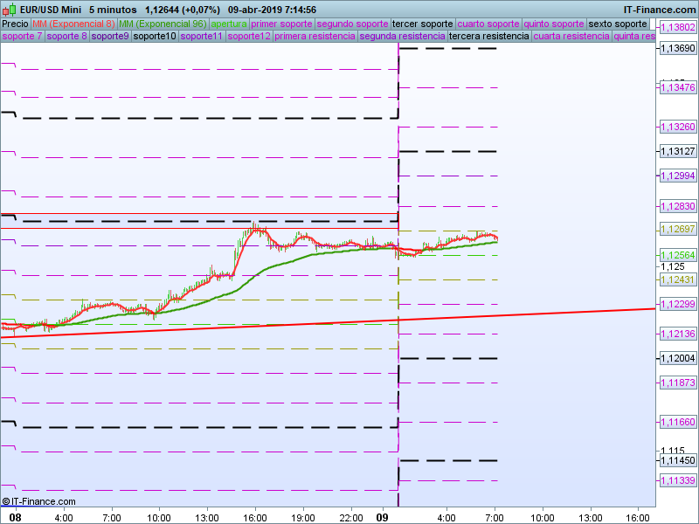Click the 1,13802 price tag

click(677, 28)
